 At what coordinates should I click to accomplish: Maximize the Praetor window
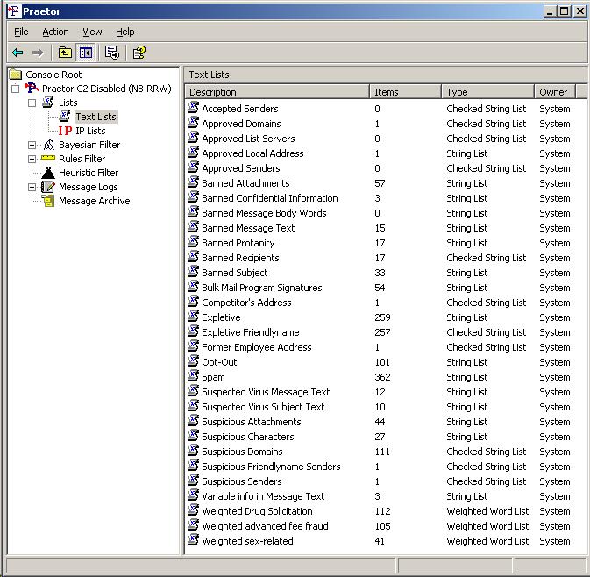point(565,11)
